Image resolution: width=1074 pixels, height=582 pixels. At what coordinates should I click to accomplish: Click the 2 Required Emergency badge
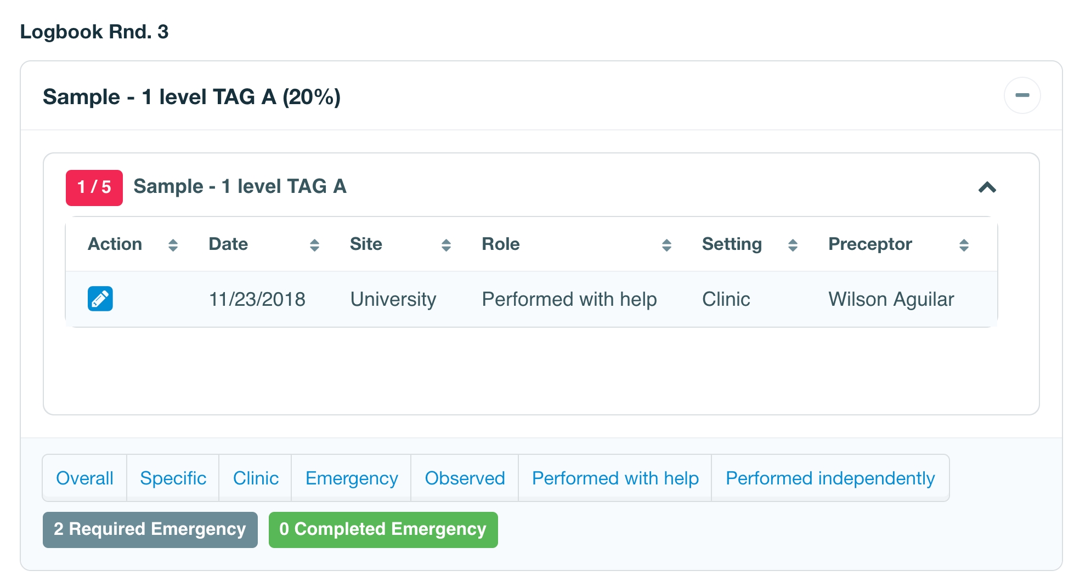coord(150,529)
